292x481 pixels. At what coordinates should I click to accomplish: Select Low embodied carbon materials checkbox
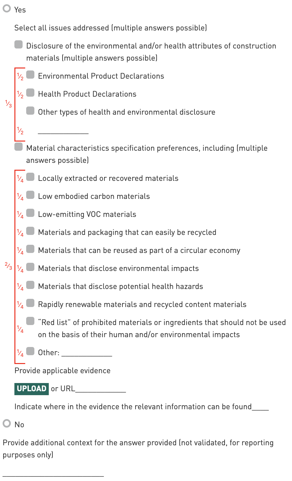[x=30, y=195]
